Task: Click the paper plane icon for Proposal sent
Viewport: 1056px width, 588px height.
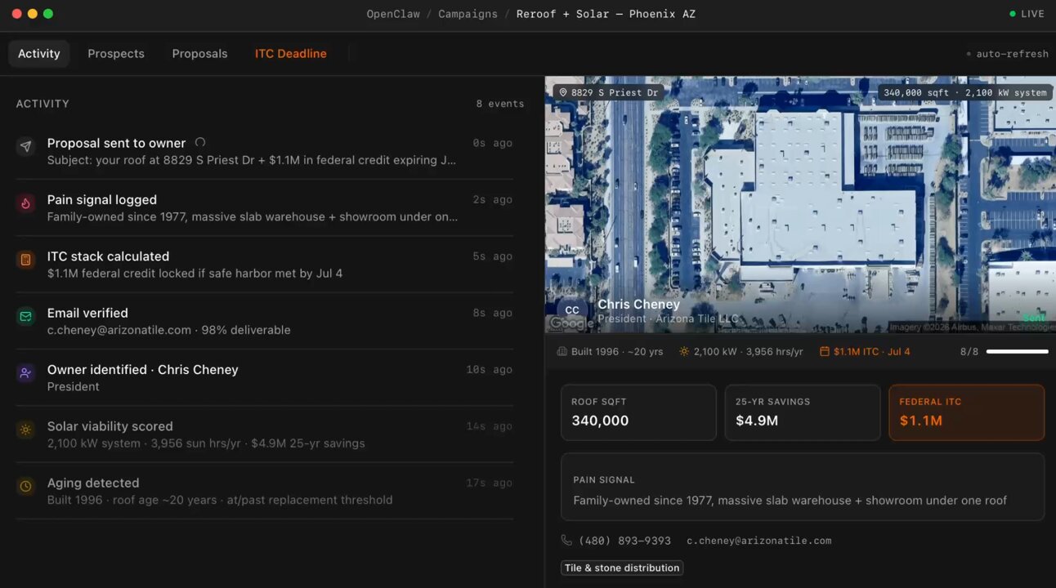Action: pos(26,147)
